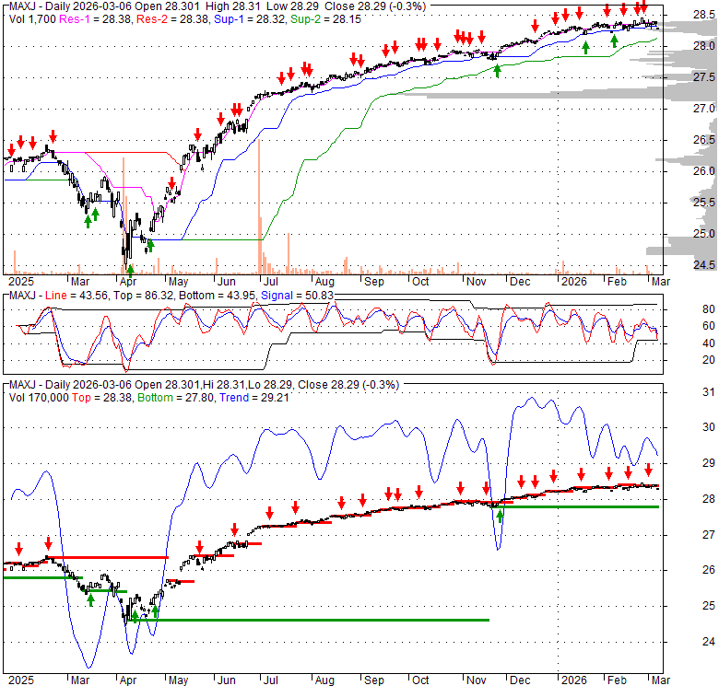Click the green up arrow in November, top chart
The image size is (719, 686).
[497, 70]
